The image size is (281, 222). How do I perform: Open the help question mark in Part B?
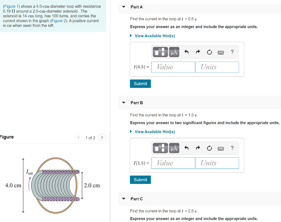point(232,148)
